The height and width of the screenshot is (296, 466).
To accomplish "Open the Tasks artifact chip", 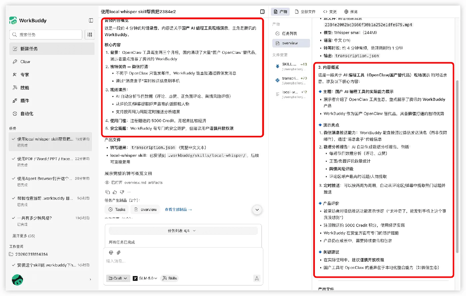I will [117, 210].
